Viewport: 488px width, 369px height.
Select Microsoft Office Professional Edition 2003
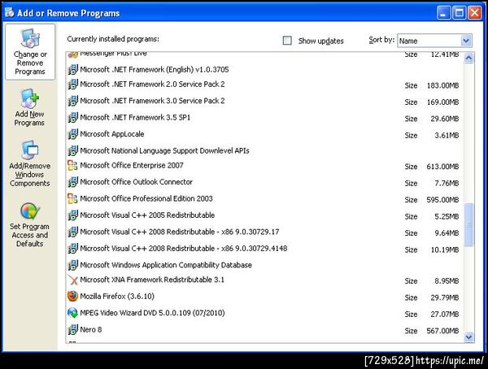point(146,198)
